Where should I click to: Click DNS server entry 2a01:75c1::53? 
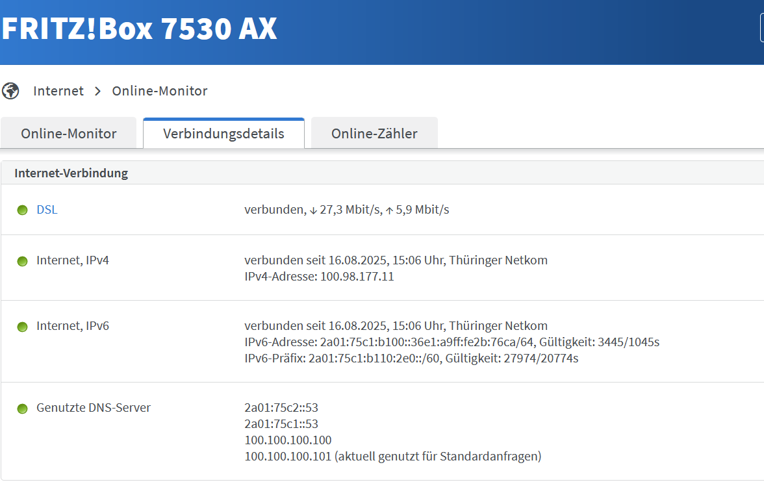click(281, 423)
